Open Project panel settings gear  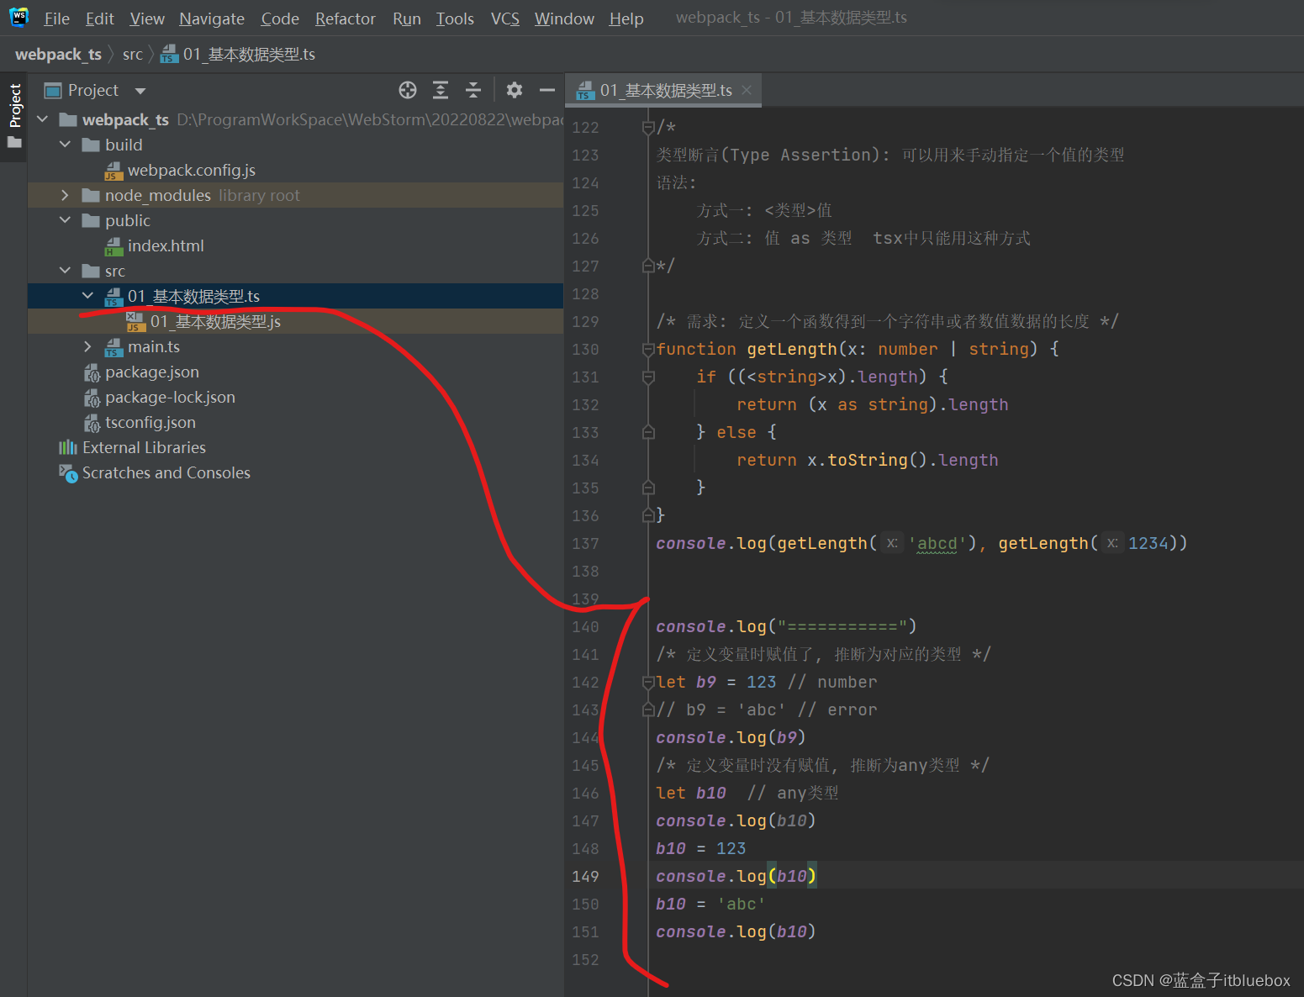pyautogui.click(x=515, y=90)
